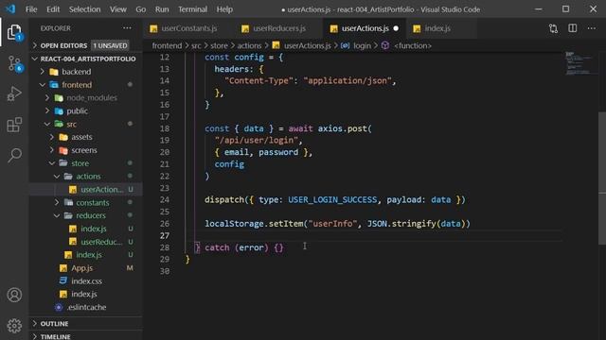The height and width of the screenshot is (340, 606).
Task: Open index.css in the explorer
Action: [86, 281]
